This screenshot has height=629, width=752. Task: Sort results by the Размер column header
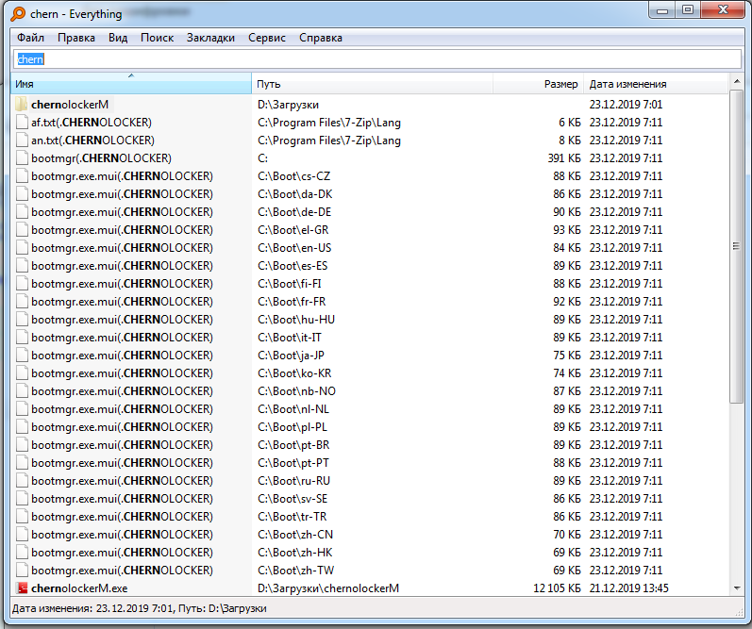(x=538, y=84)
